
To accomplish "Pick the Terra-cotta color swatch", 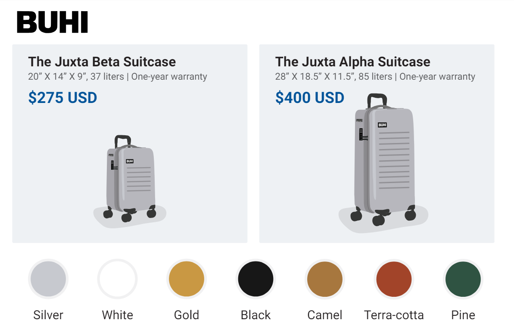I will tap(394, 279).
